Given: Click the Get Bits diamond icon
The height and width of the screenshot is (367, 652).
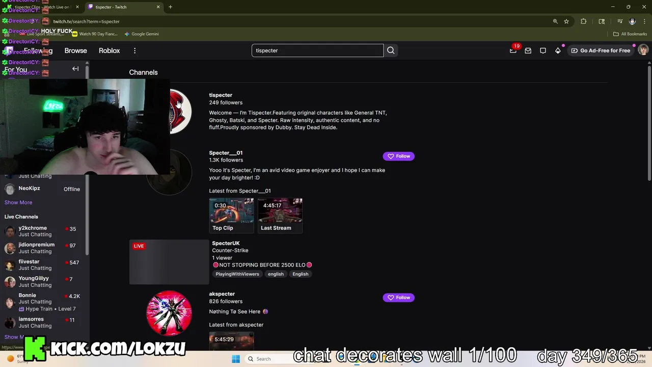Looking at the screenshot, I should (x=558, y=50).
